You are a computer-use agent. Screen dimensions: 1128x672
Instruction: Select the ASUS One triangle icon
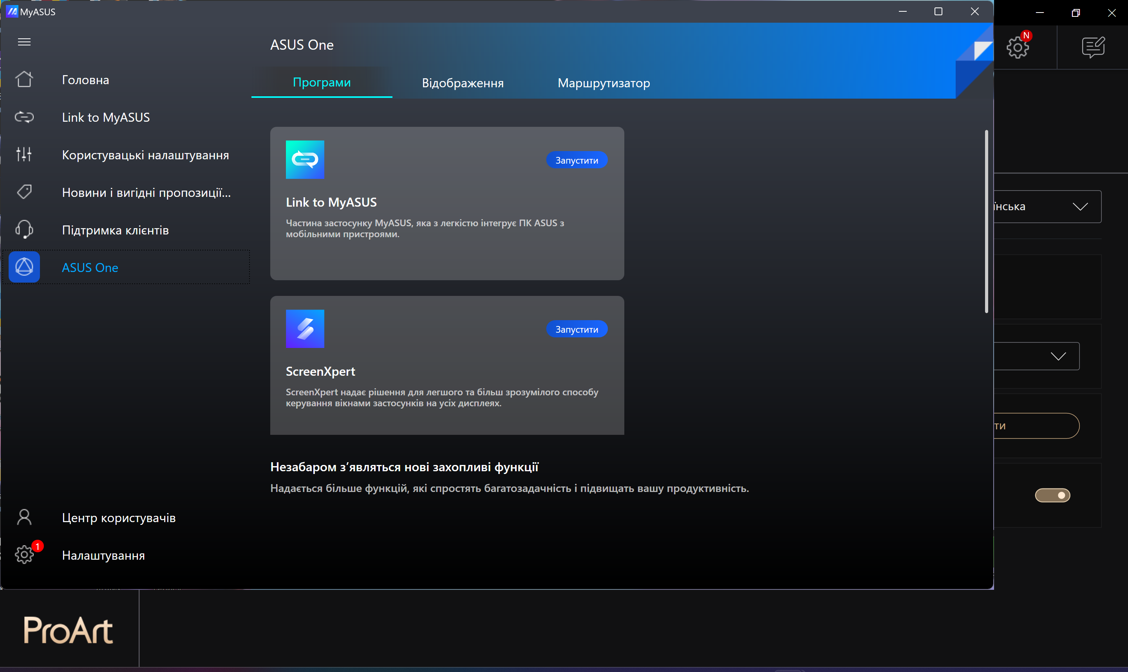point(24,267)
